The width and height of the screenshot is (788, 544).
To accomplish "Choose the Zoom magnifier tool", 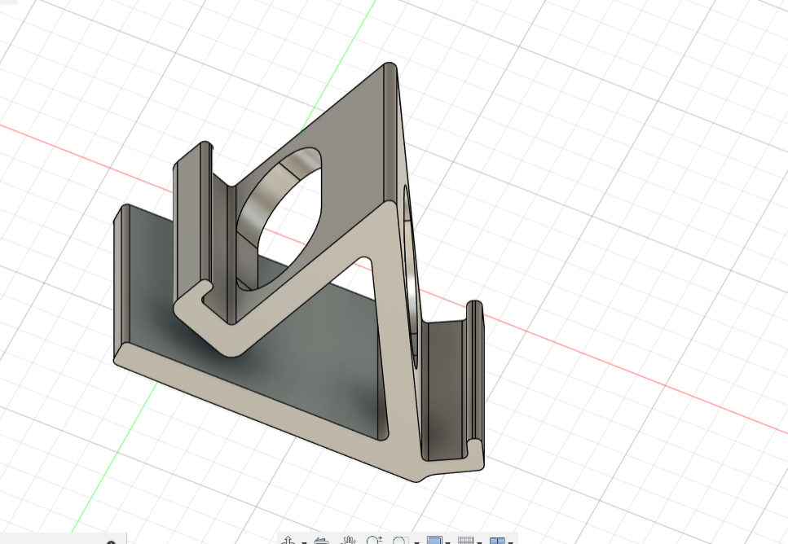I will [374, 541].
